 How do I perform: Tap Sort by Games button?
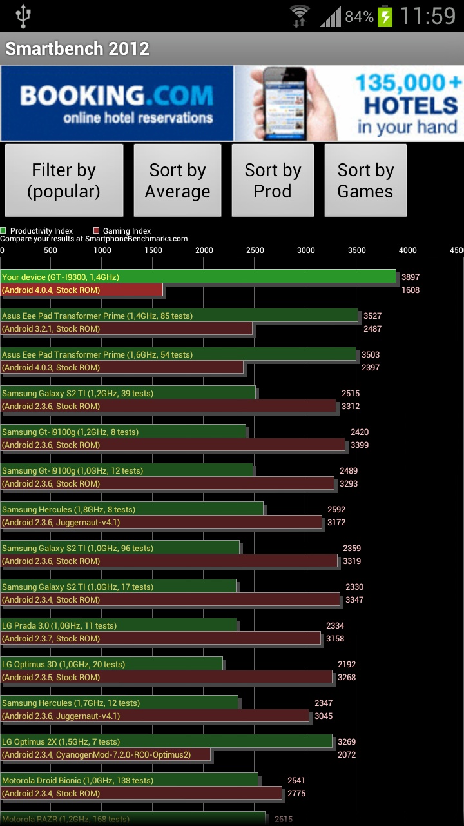click(365, 180)
